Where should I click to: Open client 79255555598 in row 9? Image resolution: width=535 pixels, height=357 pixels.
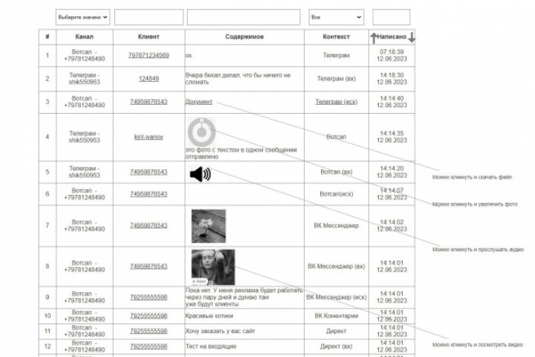pyautogui.click(x=149, y=297)
